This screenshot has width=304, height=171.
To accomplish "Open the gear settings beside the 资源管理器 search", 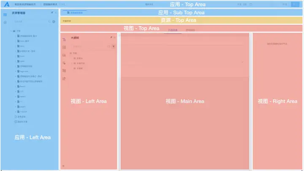I will tap(54, 22).
